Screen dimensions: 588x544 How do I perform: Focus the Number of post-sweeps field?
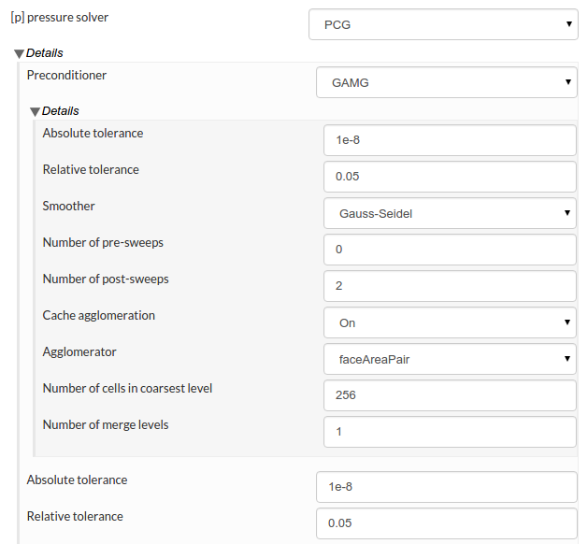450,286
